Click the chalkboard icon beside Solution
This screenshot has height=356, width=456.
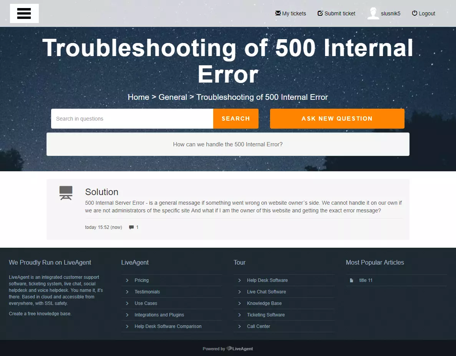coord(66,192)
